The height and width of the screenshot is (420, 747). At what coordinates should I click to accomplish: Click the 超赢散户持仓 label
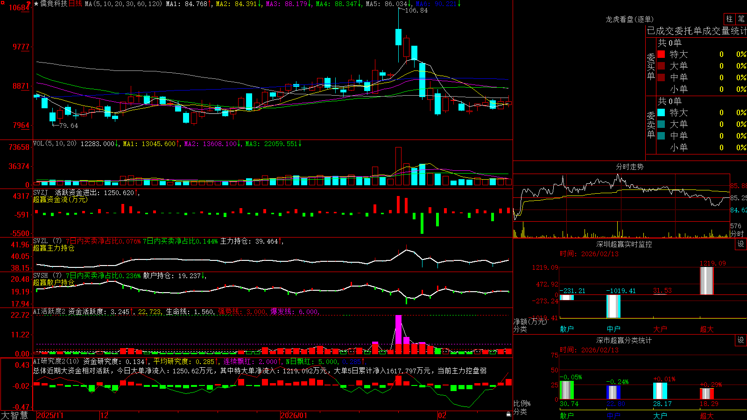click(54, 283)
